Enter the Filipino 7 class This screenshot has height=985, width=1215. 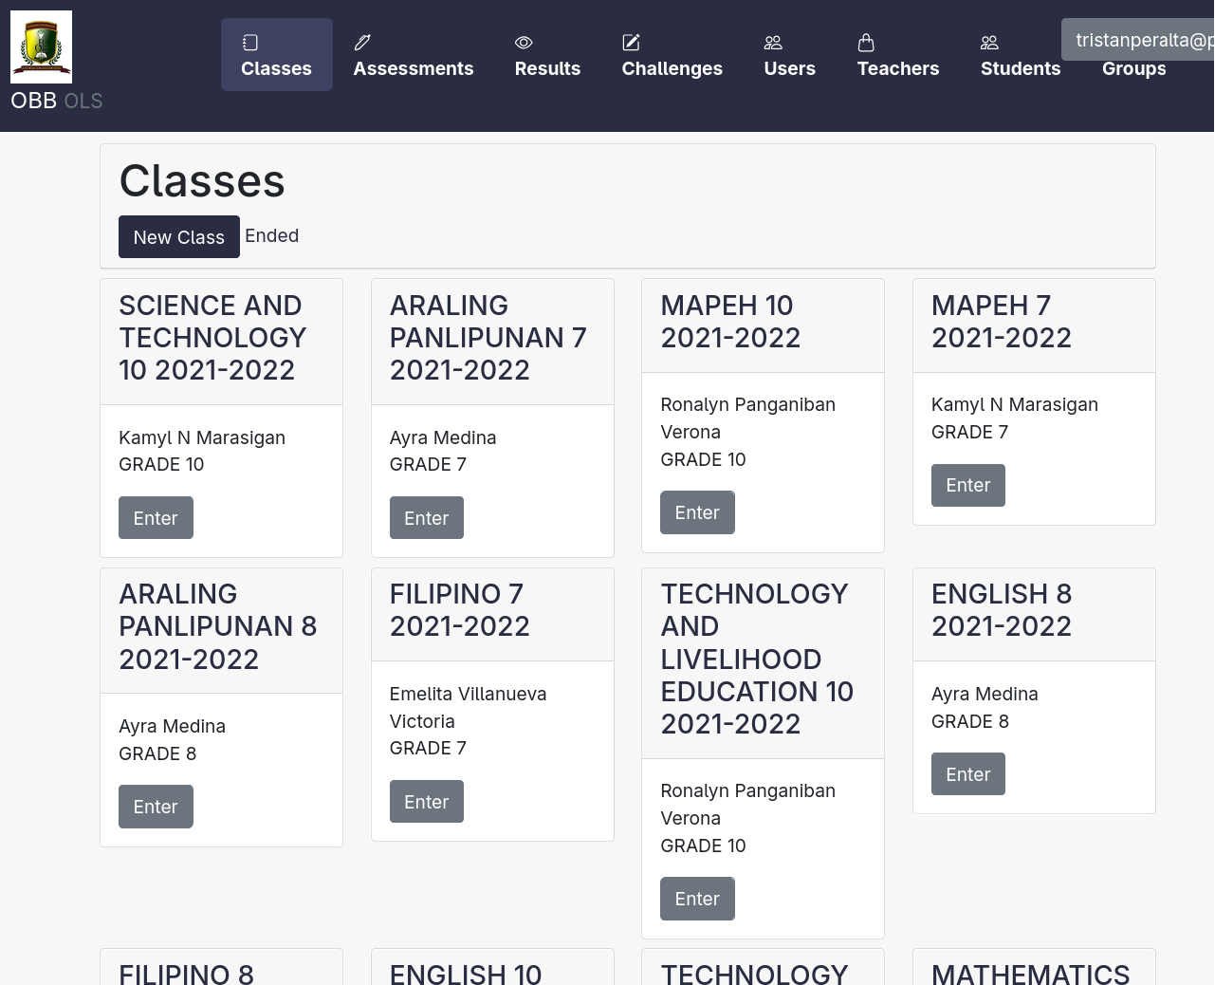[426, 802]
